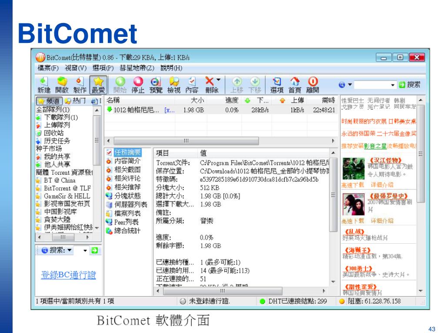Open the Peer列表 detail item
Viewport: 445px width, 333px height.
click(x=126, y=222)
